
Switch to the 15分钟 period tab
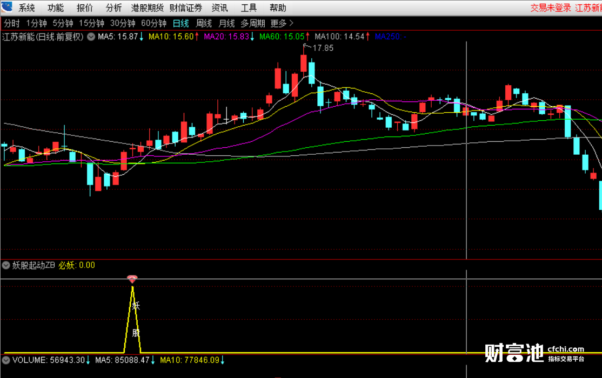[92, 23]
